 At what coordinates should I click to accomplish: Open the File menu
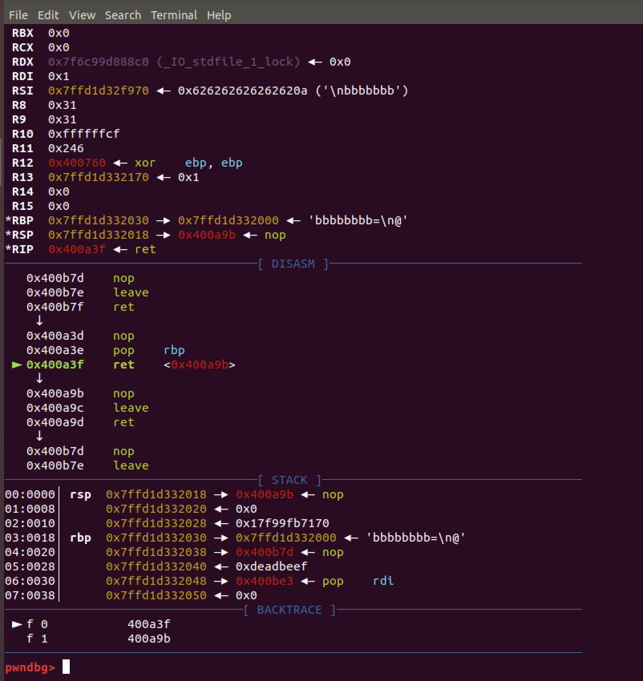[18, 15]
